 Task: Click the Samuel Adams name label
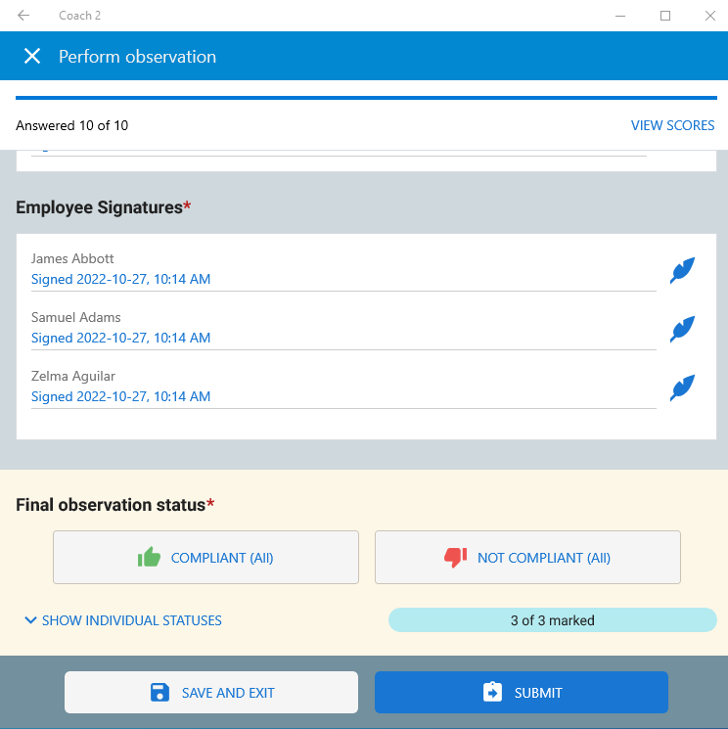(x=75, y=317)
